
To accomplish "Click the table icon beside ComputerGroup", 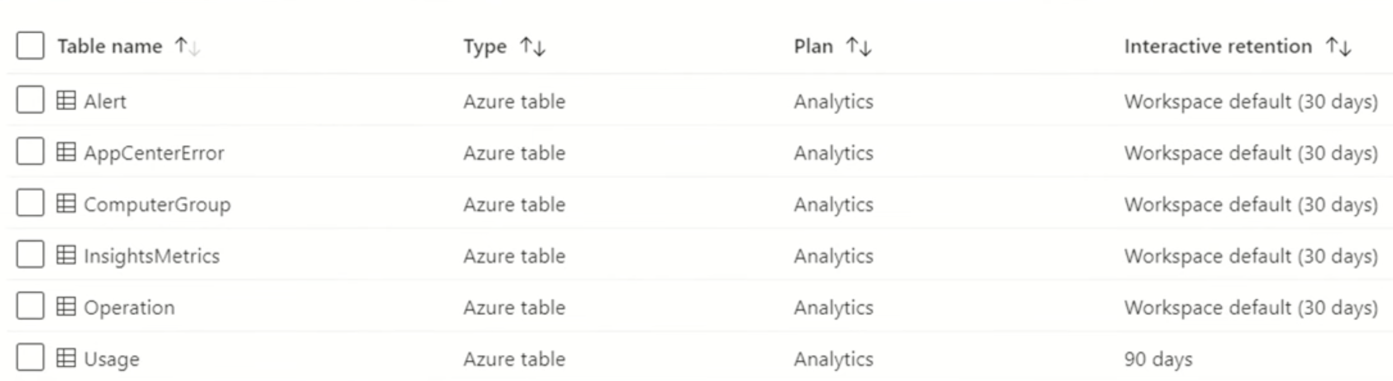I will 66,204.
